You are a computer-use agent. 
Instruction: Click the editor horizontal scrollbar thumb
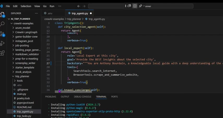(x=73, y=92)
